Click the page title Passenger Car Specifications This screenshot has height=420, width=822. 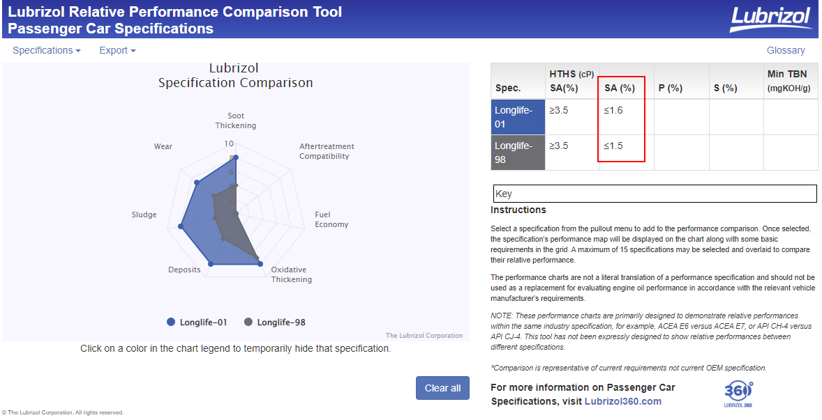(x=111, y=29)
